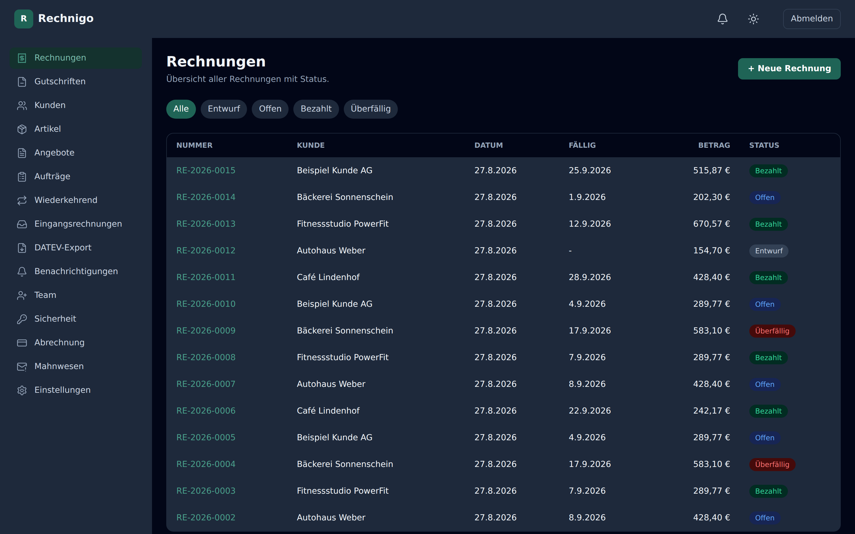Image resolution: width=855 pixels, height=534 pixels.
Task: Click the Artikel box icon
Action: pos(22,129)
